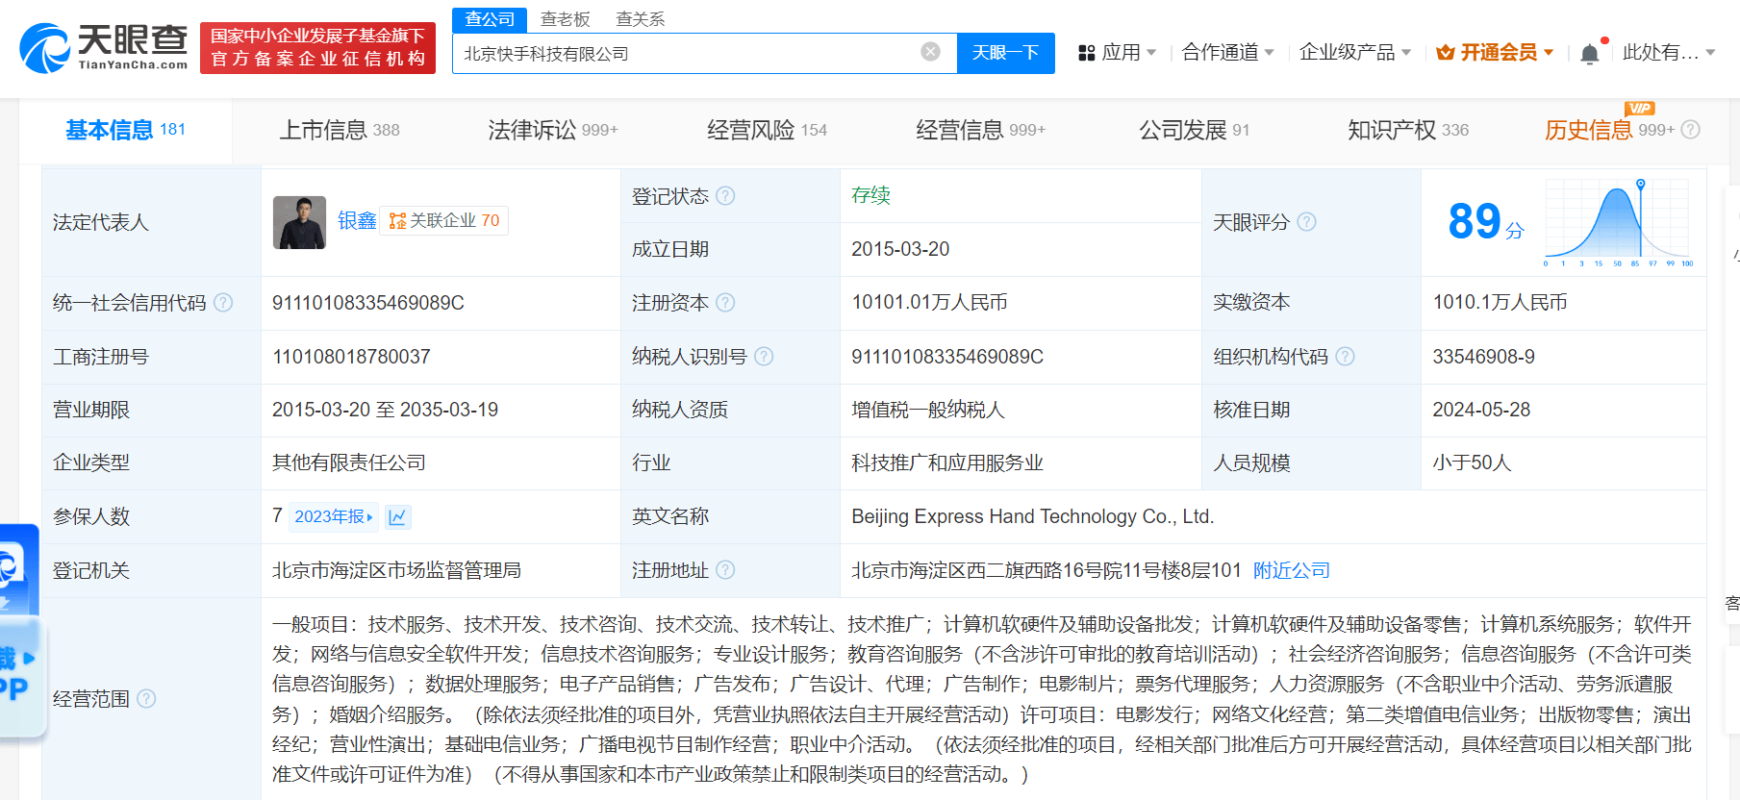Click the registration status 存续

(870, 195)
